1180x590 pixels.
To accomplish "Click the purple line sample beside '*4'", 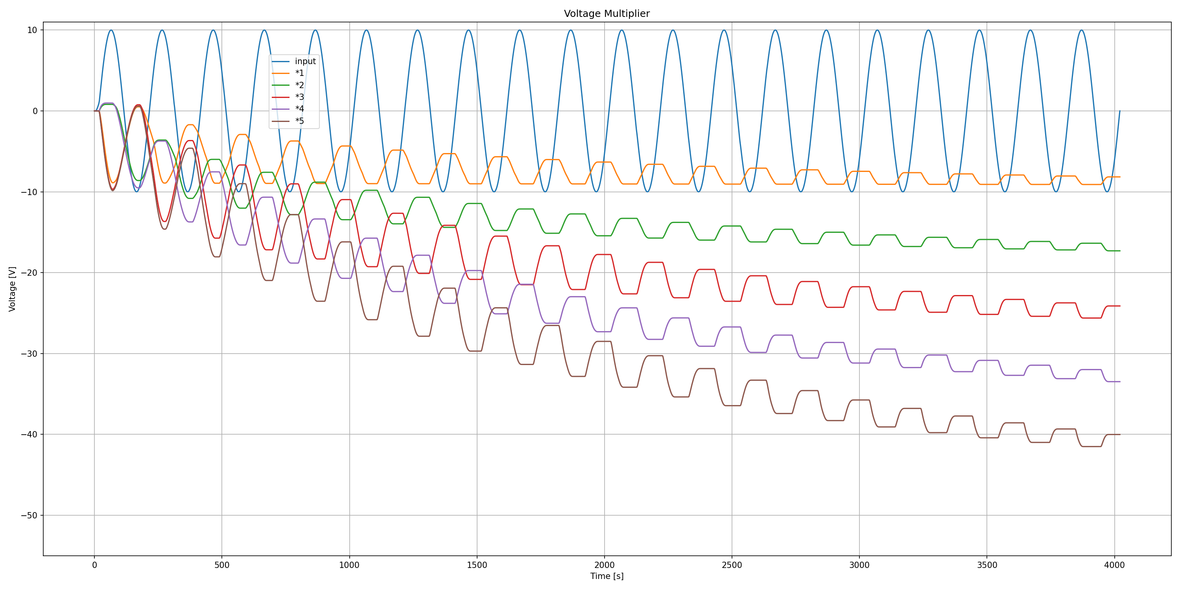I will [281, 109].
